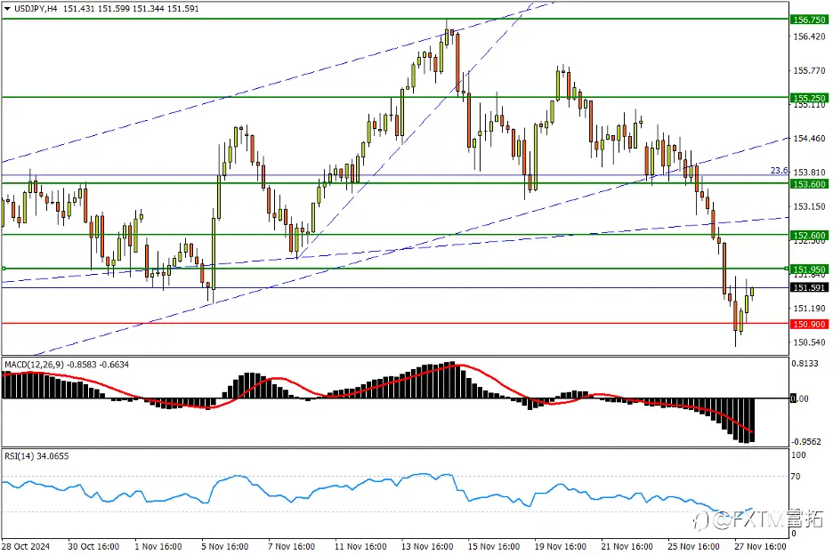
Task: Click the 156.420 price scale value
Action: (x=809, y=36)
